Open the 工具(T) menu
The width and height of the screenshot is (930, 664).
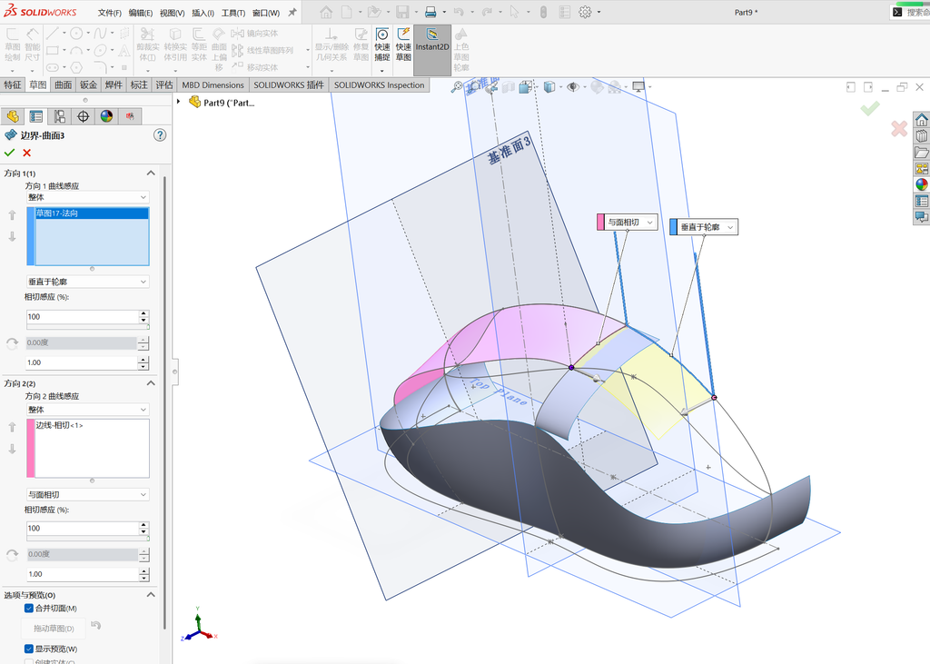233,13
